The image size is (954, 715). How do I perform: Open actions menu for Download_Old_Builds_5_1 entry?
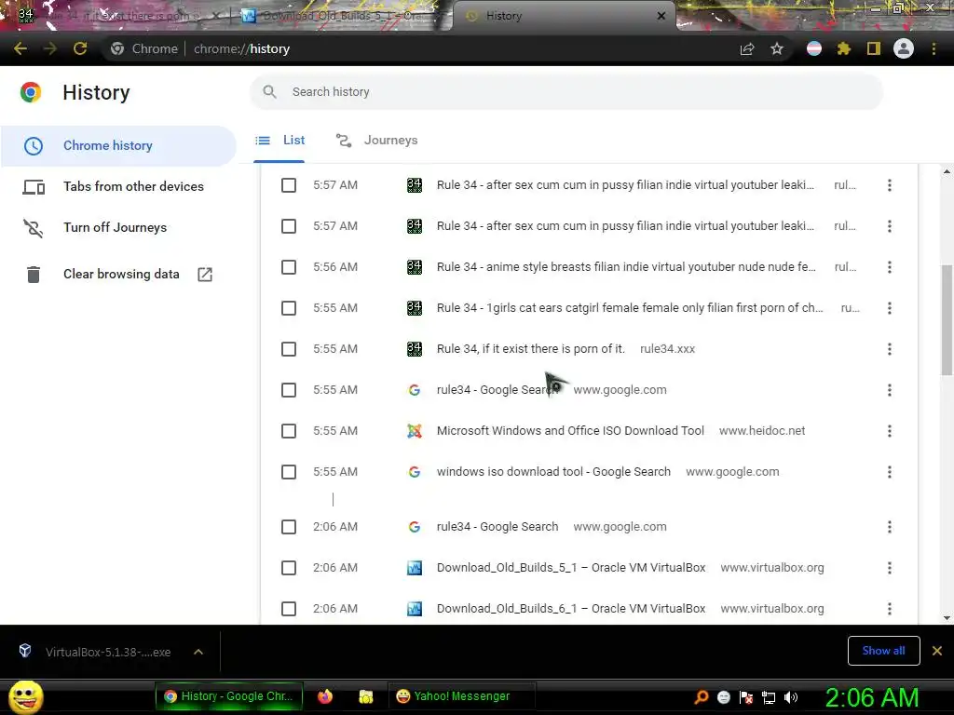click(890, 568)
